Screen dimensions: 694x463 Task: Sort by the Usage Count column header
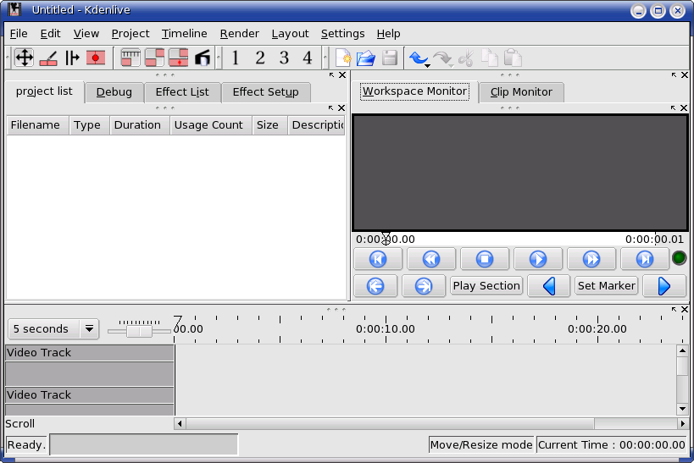(211, 125)
